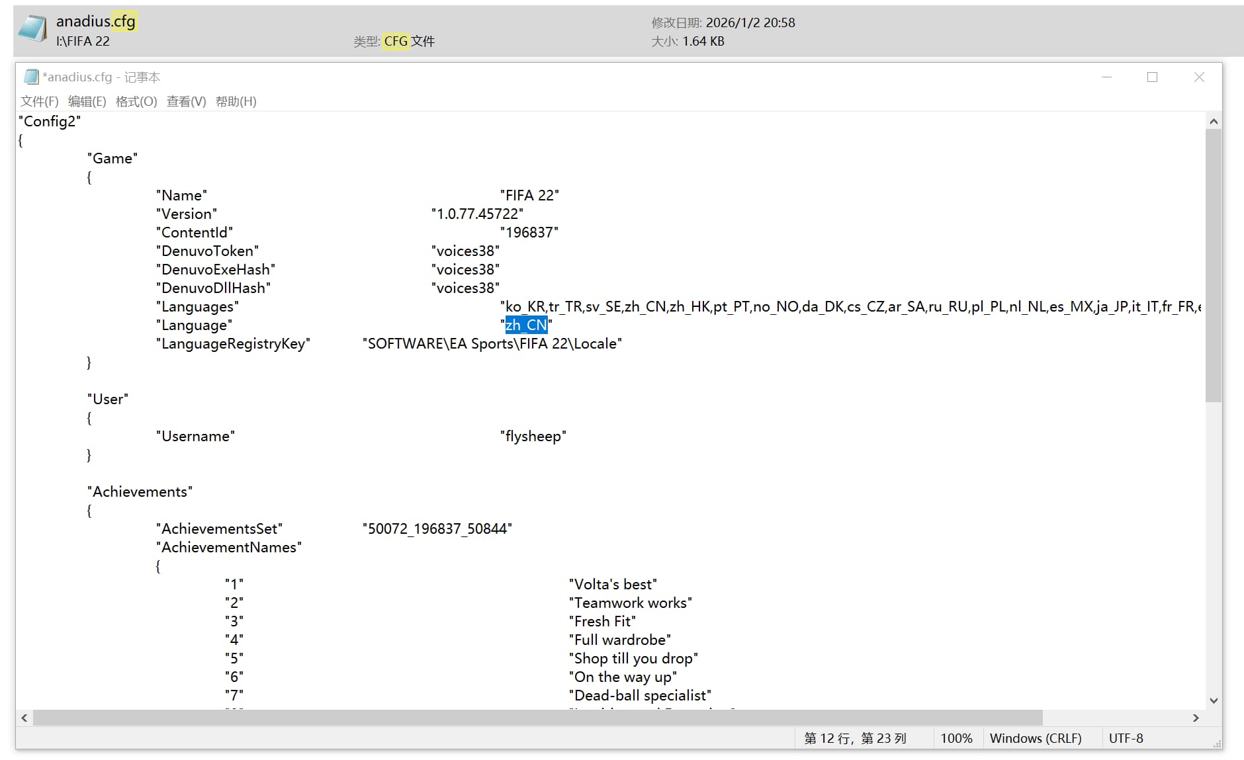Click the "DenuvoToken" key text
1244x760 pixels.
[x=207, y=251]
